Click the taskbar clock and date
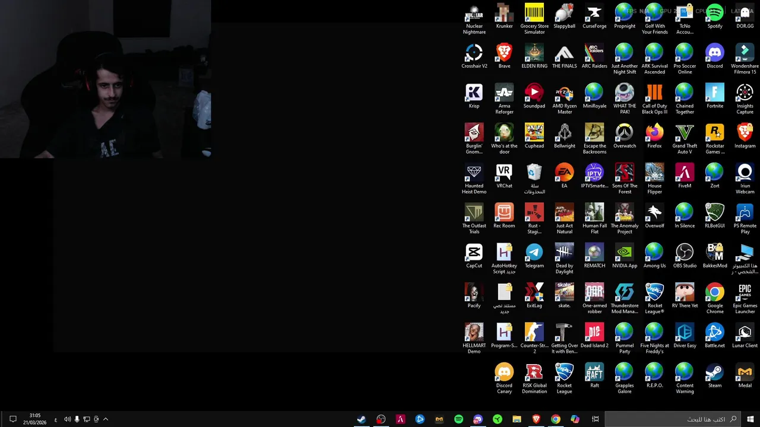760x427 pixels. pyautogui.click(x=35, y=419)
